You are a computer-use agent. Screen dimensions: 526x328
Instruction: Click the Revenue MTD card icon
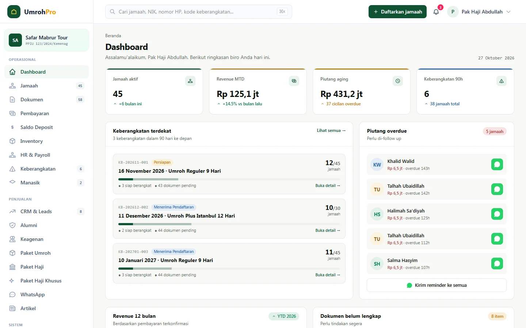pyautogui.click(x=294, y=81)
